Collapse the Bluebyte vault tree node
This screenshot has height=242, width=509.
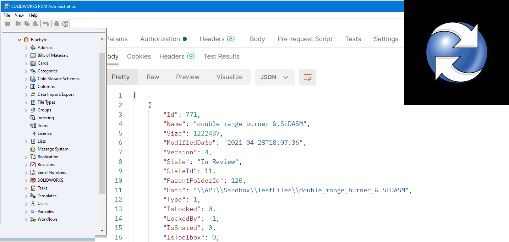pyautogui.click(x=20, y=40)
